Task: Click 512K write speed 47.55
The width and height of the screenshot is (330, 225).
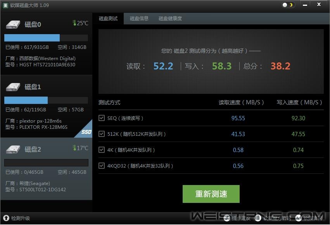Action: [x=298, y=134]
